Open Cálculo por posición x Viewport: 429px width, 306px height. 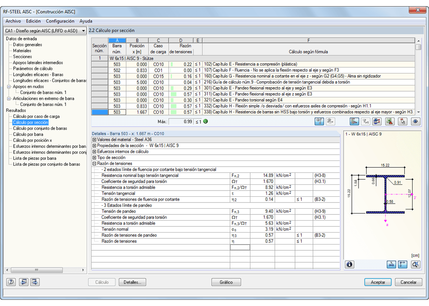pos(33,140)
